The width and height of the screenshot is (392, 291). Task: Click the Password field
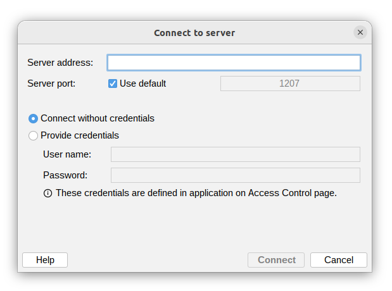coord(235,175)
